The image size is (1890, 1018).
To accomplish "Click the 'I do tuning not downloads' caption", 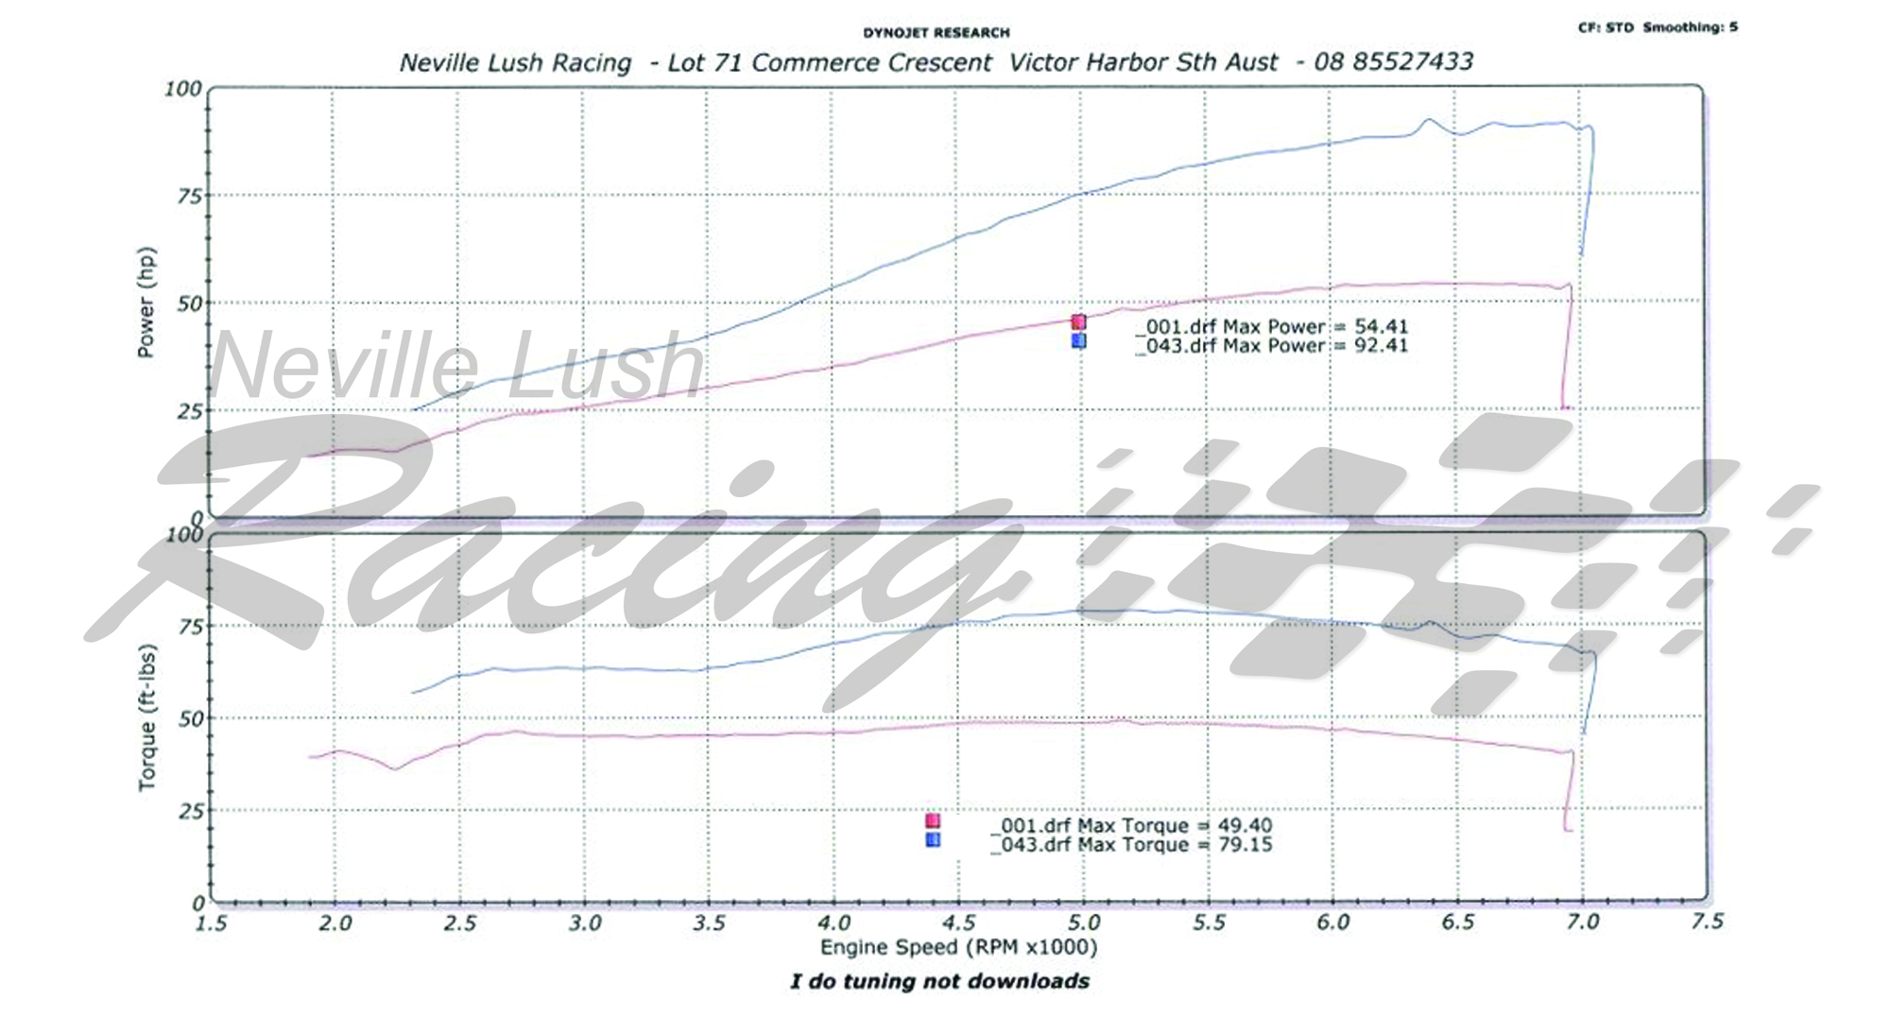I will (939, 982).
